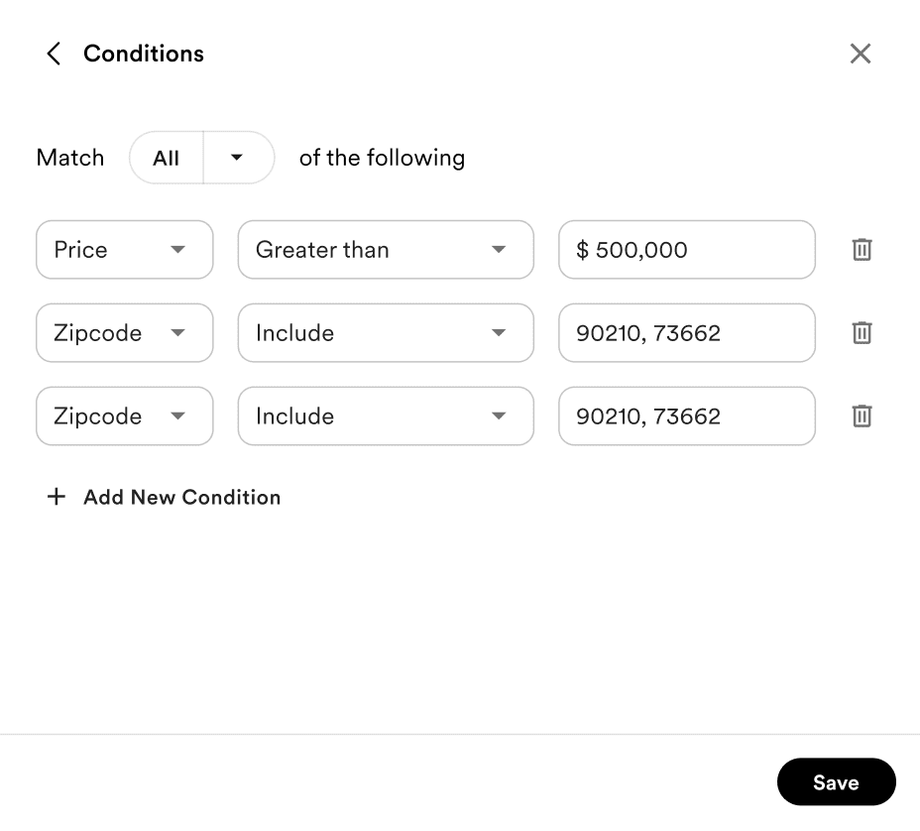Screen dimensions: 920x831
Task: Open the Zipcode dropdown in the second condition
Action: point(125,333)
